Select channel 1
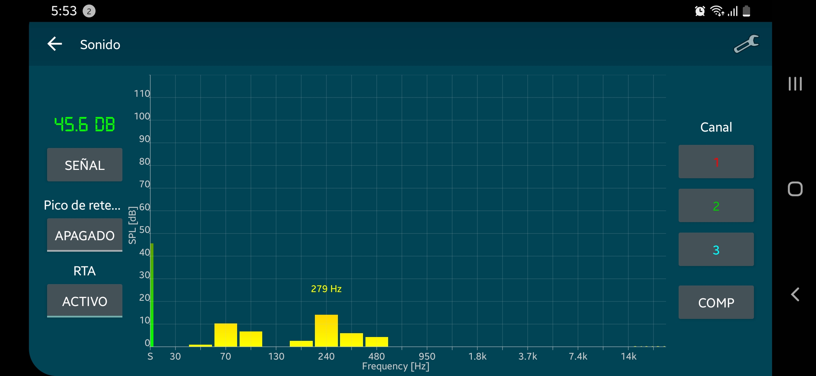816x376 pixels. (716, 162)
